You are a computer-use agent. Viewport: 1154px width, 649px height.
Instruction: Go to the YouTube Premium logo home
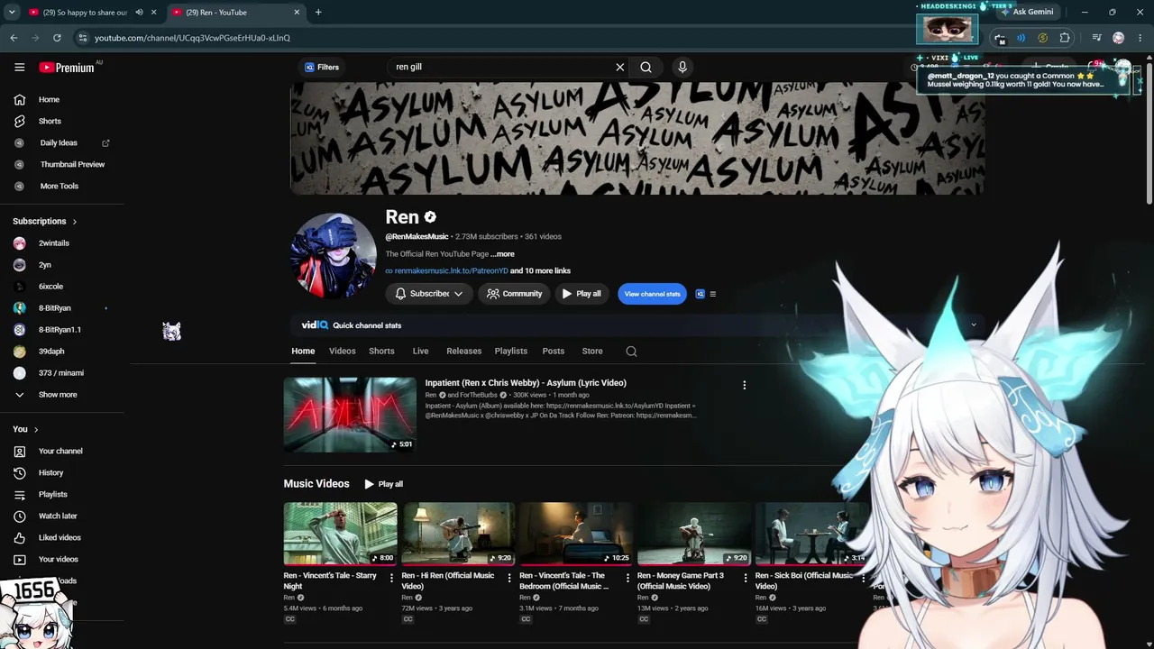67,68
